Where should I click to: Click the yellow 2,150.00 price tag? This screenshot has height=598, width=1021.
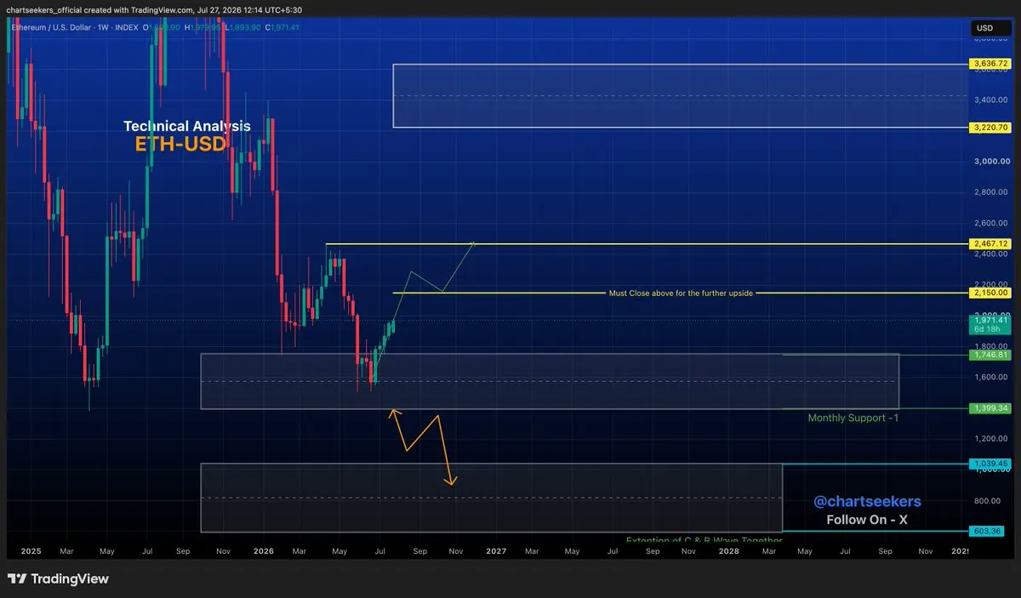click(x=991, y=293)
